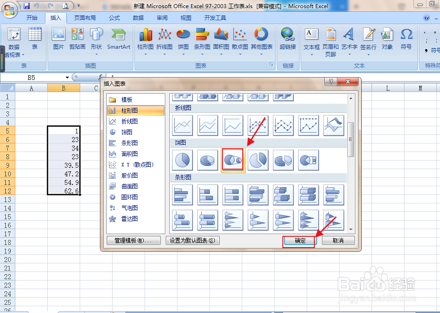Viewport: 440px width, 313px height.
Task: Click 设置为默认图表(S) button
Action: pyautogui.click(x=192, y=240)
